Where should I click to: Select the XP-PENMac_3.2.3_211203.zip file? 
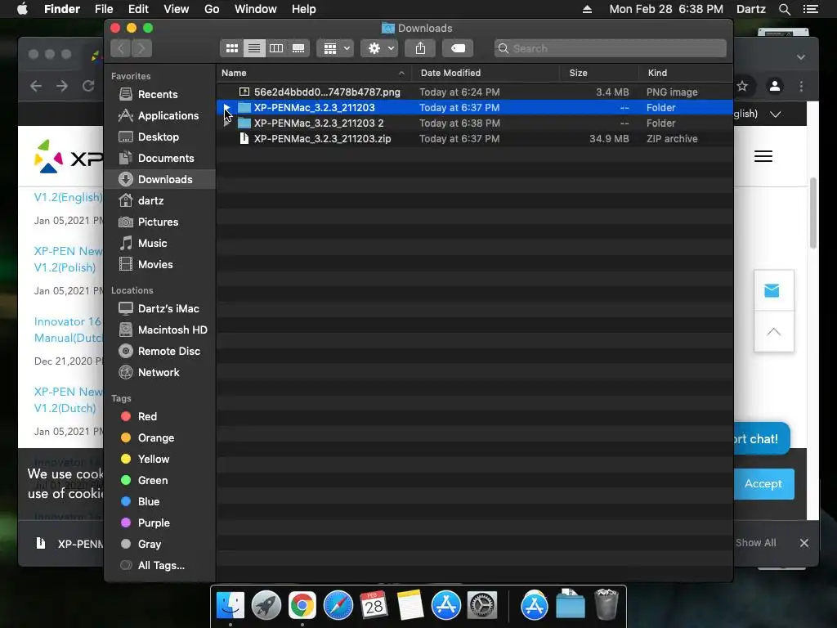pos(475,139)
